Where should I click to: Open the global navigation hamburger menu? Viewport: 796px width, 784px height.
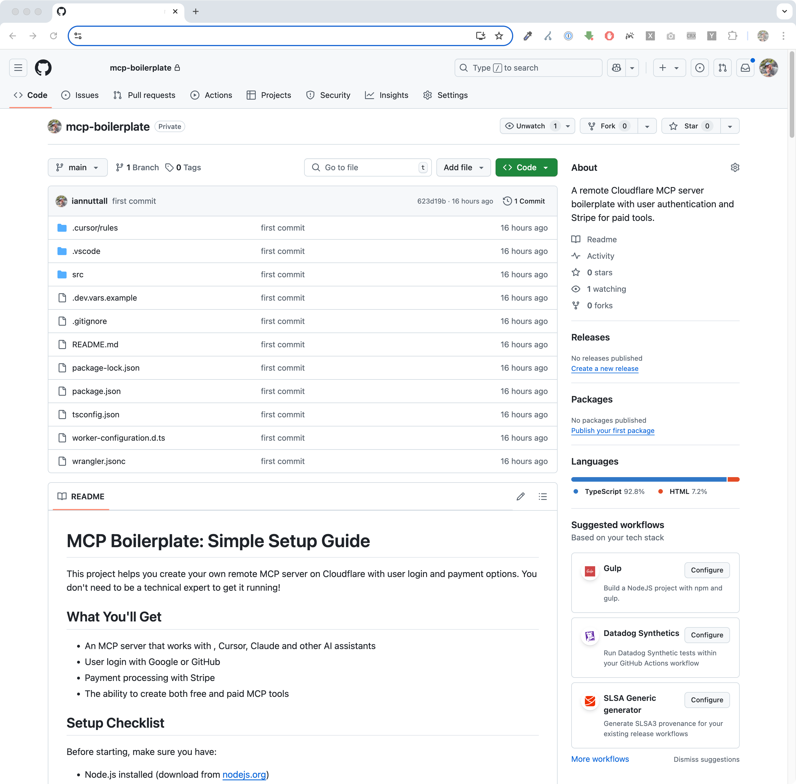click(x=18, y=67)
